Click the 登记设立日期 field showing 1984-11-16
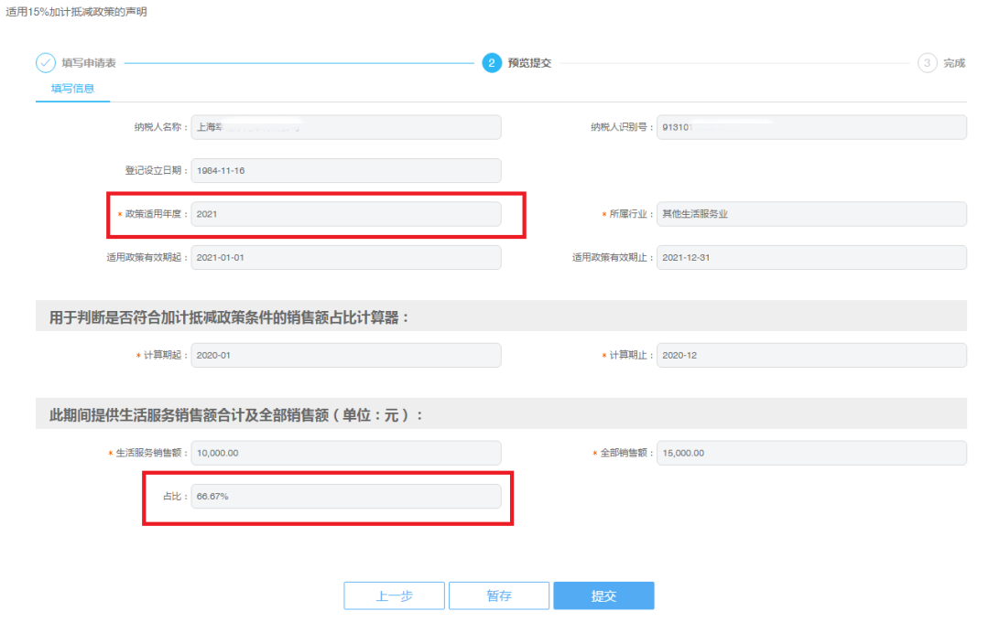The height and width of the screenshot is (622, 989). pos(346,171)
